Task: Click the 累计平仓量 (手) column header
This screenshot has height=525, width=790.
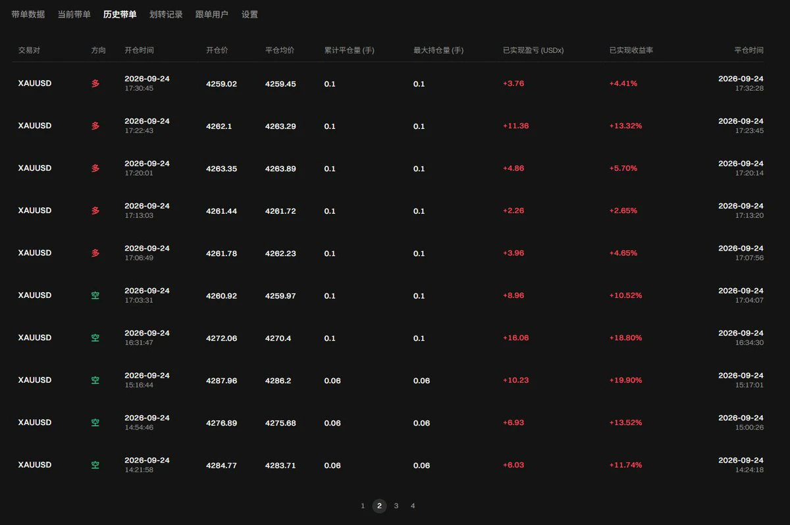Action: [350, 51]
